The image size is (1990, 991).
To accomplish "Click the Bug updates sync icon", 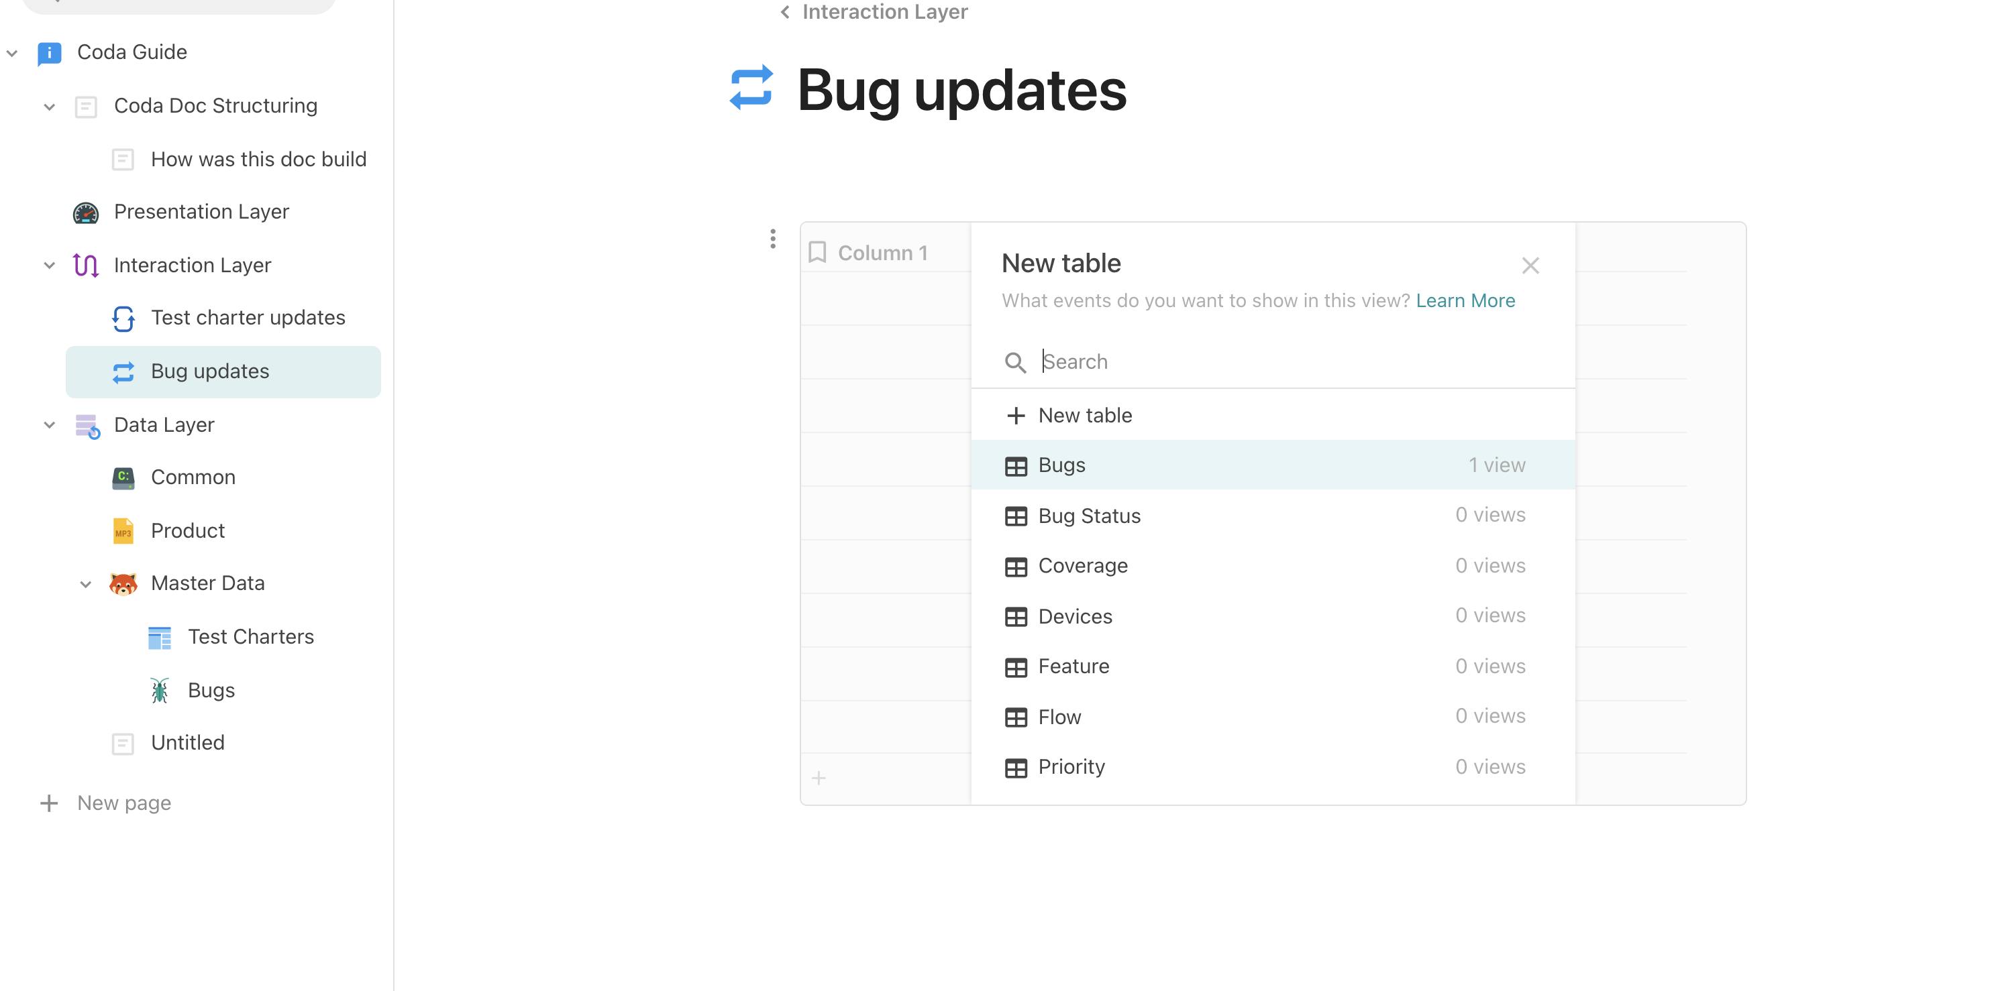I will tap(123, 371).
